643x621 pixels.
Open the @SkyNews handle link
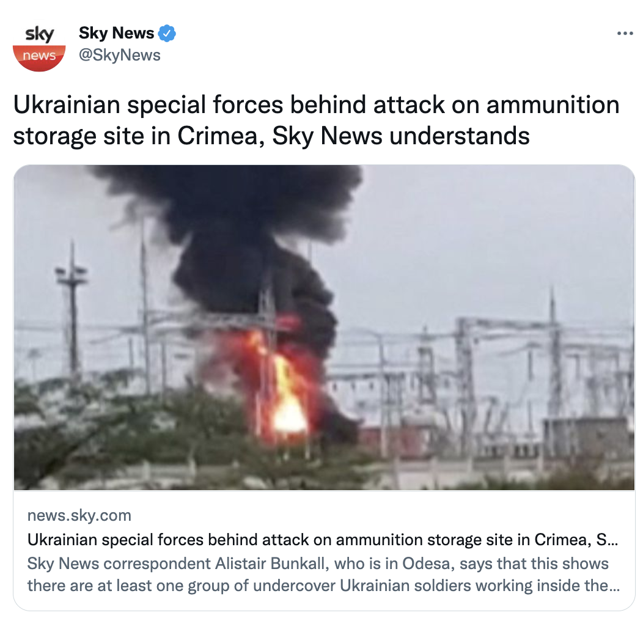[119, 55]
